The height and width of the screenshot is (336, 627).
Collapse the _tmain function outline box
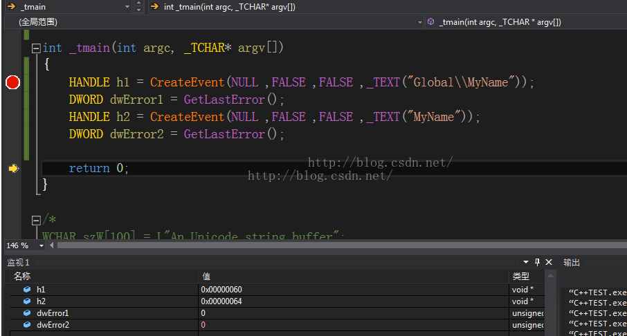pos(36,48)
